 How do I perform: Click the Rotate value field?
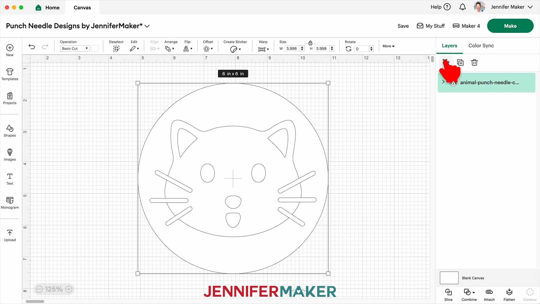click(x=361, y=49)
